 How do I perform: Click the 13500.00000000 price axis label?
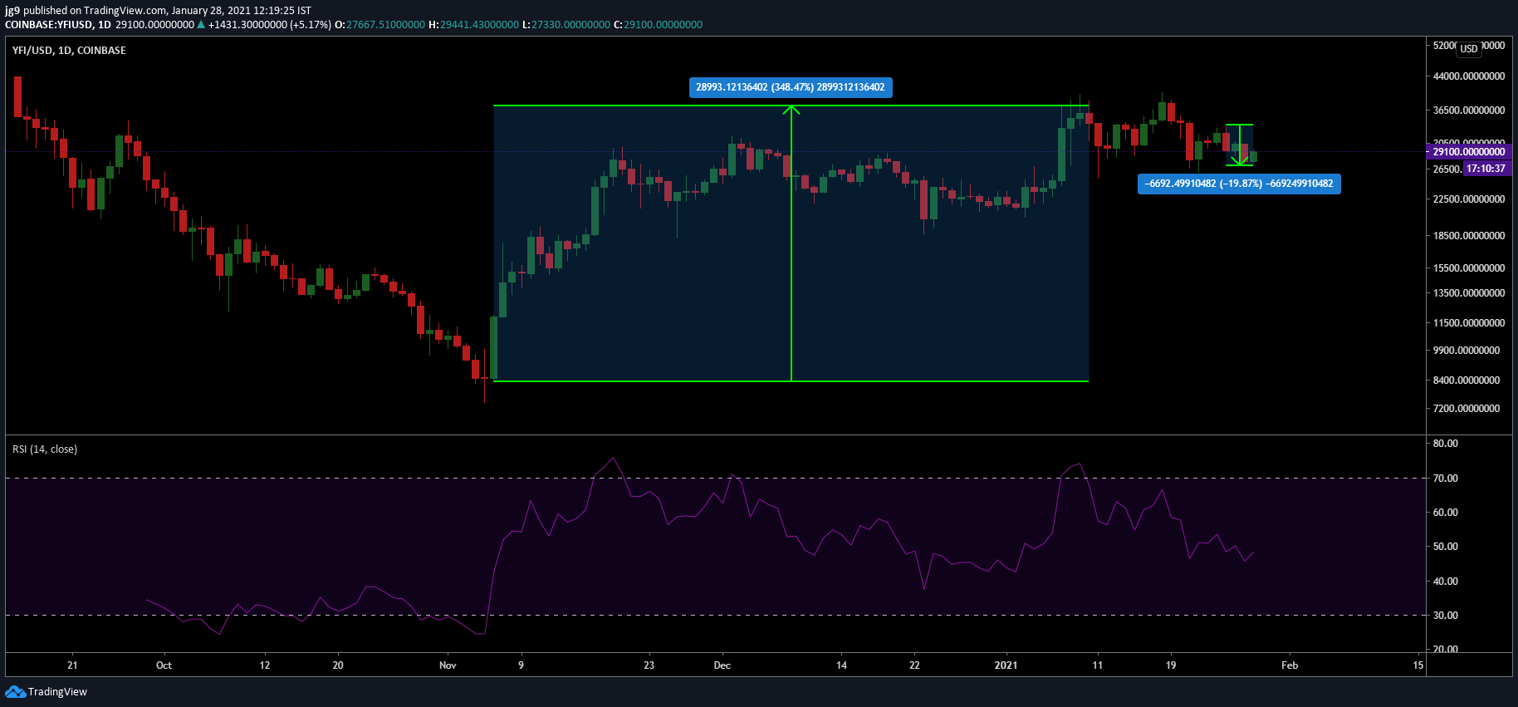(1469, 293)
